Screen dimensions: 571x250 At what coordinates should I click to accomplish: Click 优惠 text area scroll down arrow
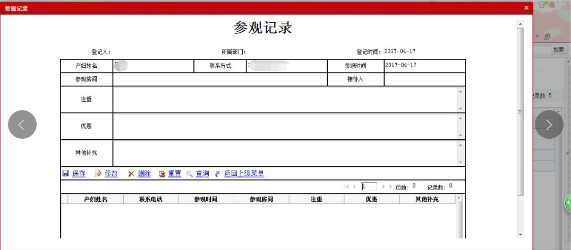(x=461, y=136)
